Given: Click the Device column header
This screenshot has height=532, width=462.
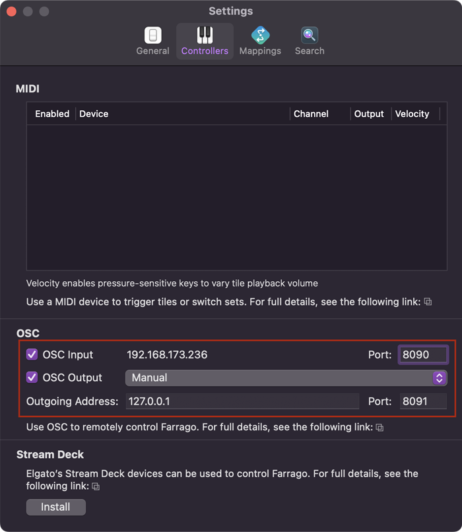Looking at the screenshot, I should 94,114.
